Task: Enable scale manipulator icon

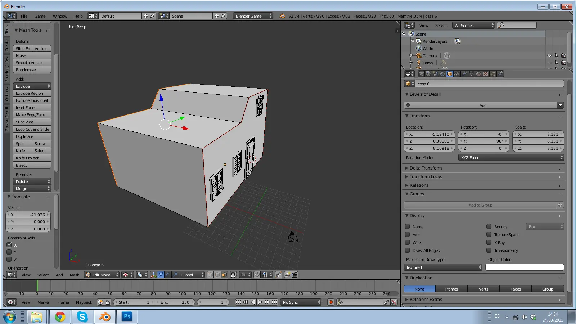Action: (x=175, y=275)
